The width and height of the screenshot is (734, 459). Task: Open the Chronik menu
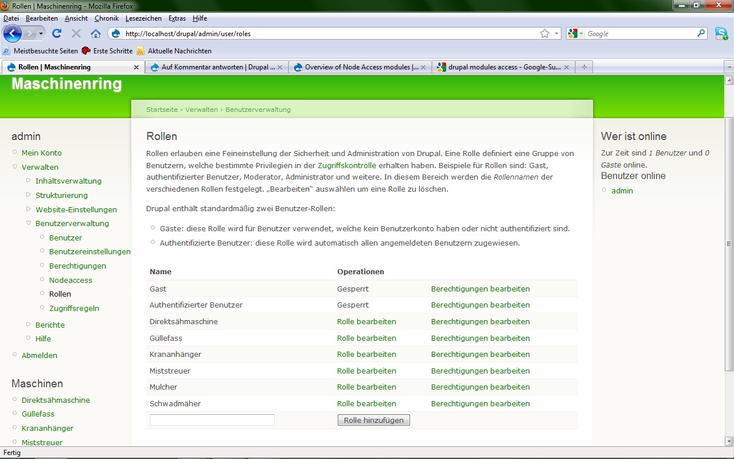[x=106, y=18]
